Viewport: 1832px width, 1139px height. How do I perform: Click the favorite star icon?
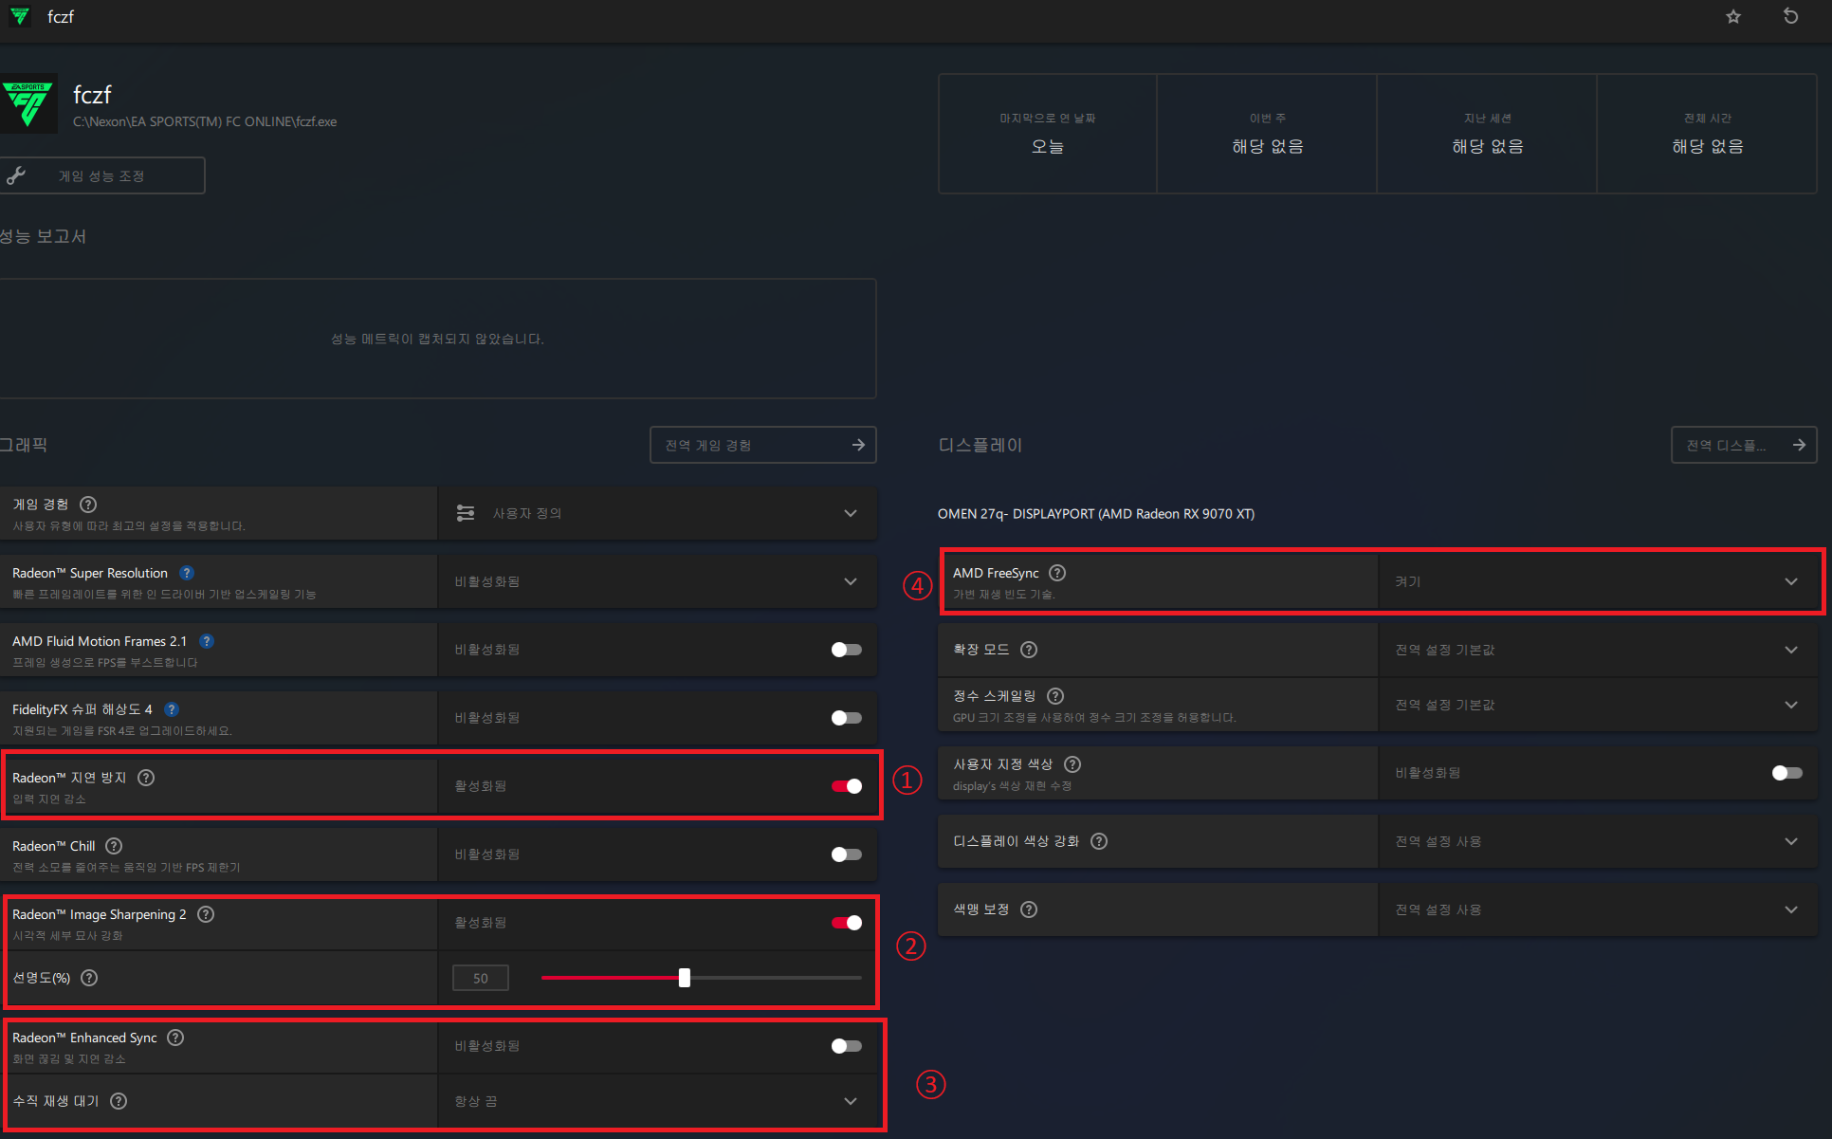point(1733,16)
